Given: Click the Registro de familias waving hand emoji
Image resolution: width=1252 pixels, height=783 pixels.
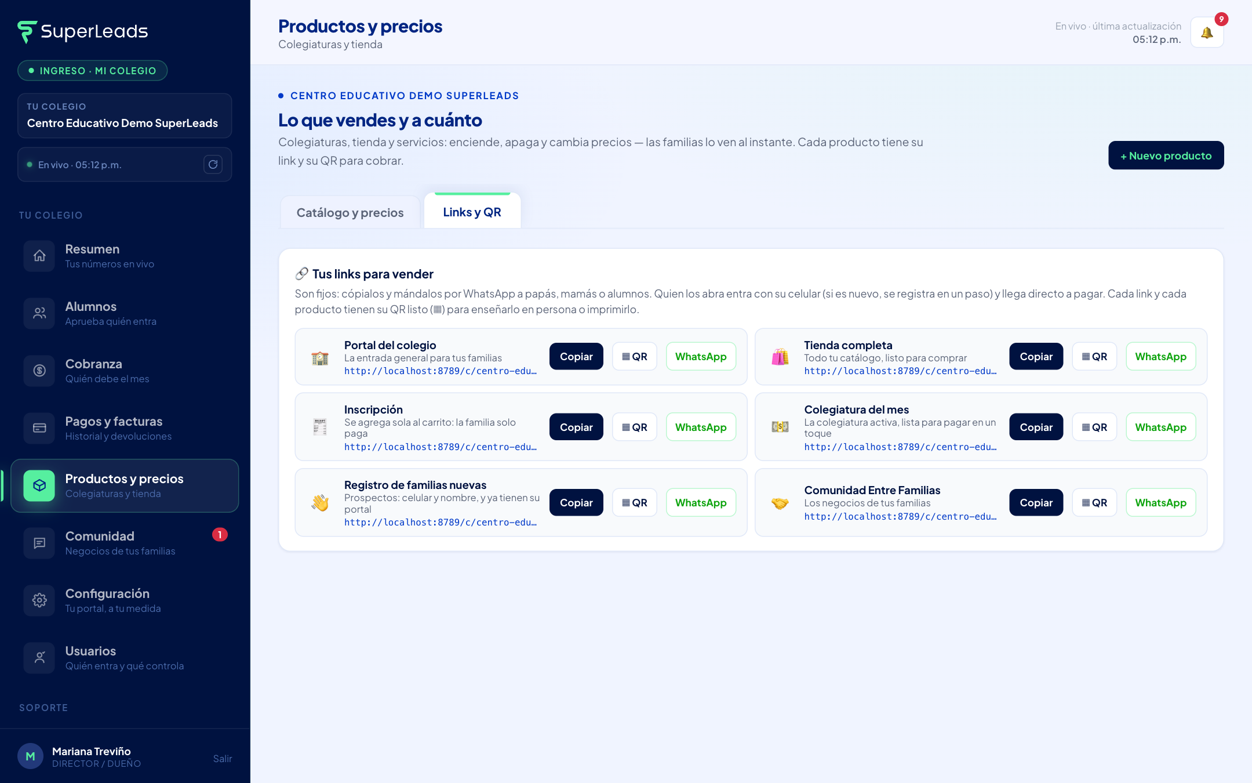Looking at the screenshot, I should click(x=320, y=502).
